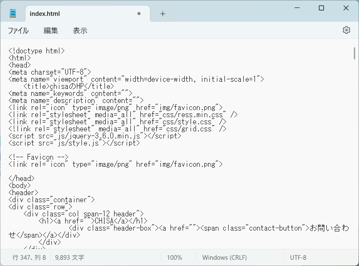Place cursor on the Favicon comment line
Viewport: 359px width, 266px height.
click(x=38, y=157)
